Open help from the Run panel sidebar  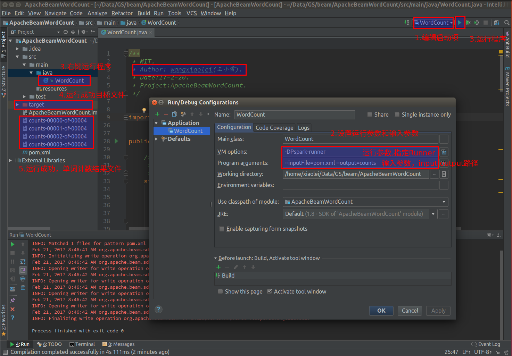(13, 317)
